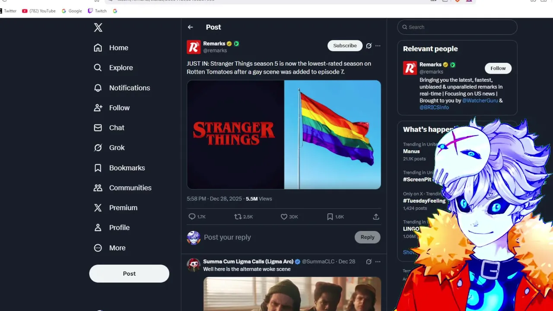Click the X logo in sidebar
The height and width of the screenshot is (311, 553).
98,28
